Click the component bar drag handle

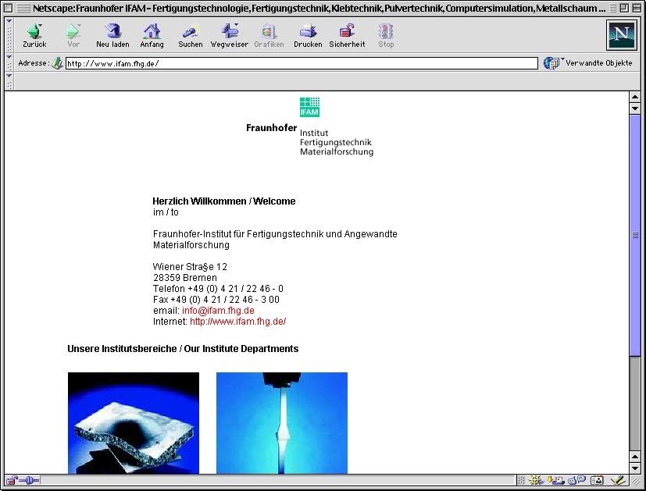click(521, 480)
